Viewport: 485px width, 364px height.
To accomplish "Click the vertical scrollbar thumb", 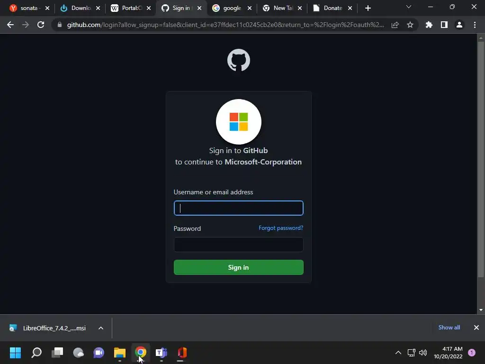I will pos(481,159).
